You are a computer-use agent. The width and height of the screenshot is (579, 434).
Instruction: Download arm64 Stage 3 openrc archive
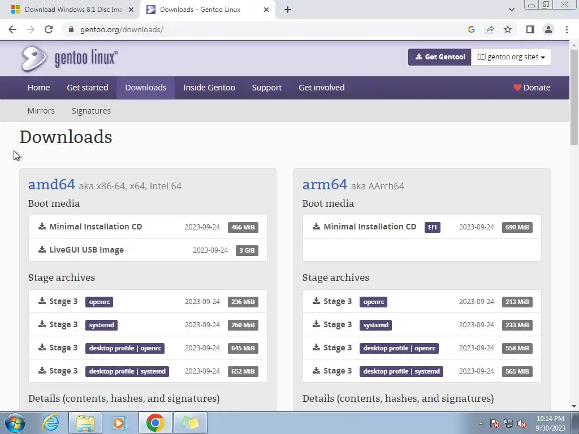tap(422, 302)
